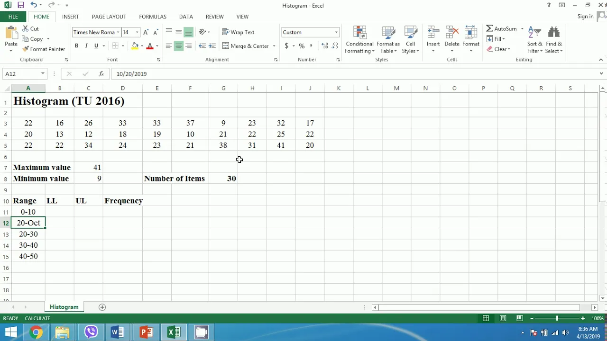Switch to the INSERT tab
This screenshot has width=607, height=341.
pos(70,17)
